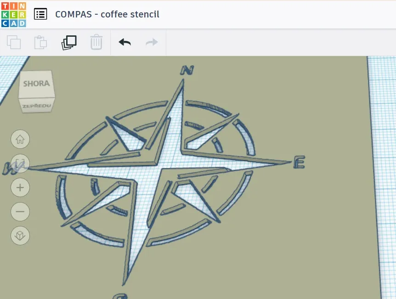The image size is (396, 299).
Task: Select the letter E on the compass
Action: (299, 162)
